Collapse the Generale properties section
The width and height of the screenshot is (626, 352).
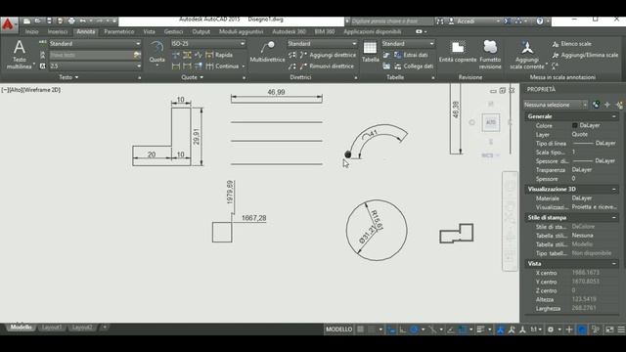click(x=614, y=116)
